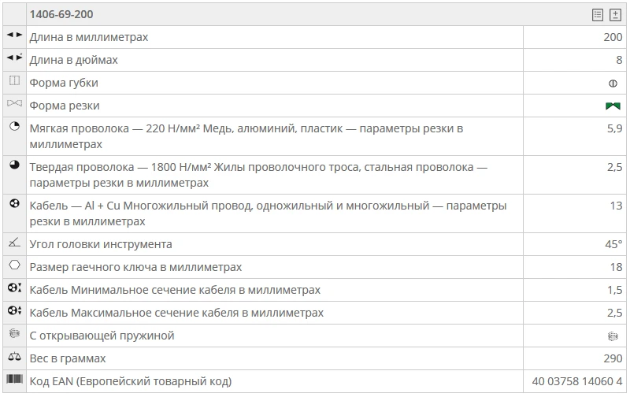Click the 'Вес в граммах' row label
630x397 pixels.
[x=68, y=358]
